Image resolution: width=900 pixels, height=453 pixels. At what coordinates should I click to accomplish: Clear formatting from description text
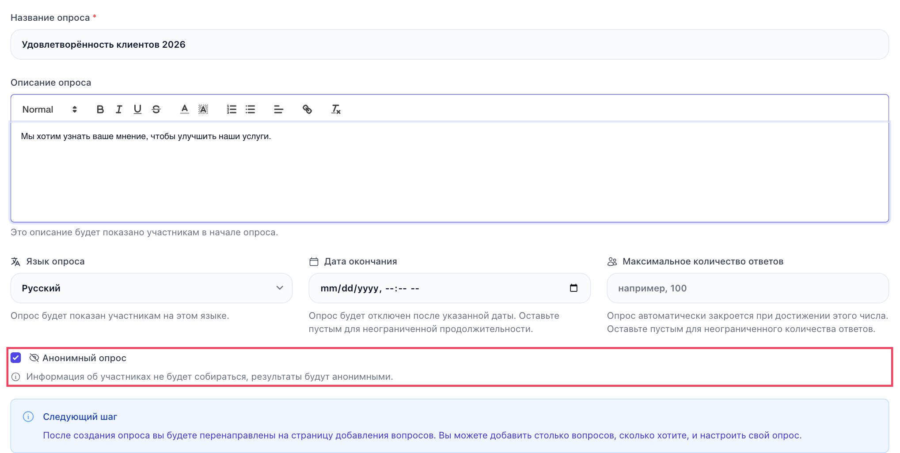[336, 109]
